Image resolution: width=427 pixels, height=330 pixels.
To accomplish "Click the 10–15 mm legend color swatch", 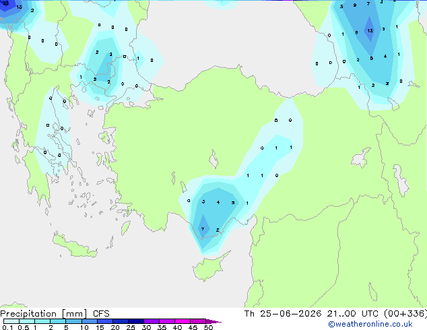I will [x=89, y=321].
